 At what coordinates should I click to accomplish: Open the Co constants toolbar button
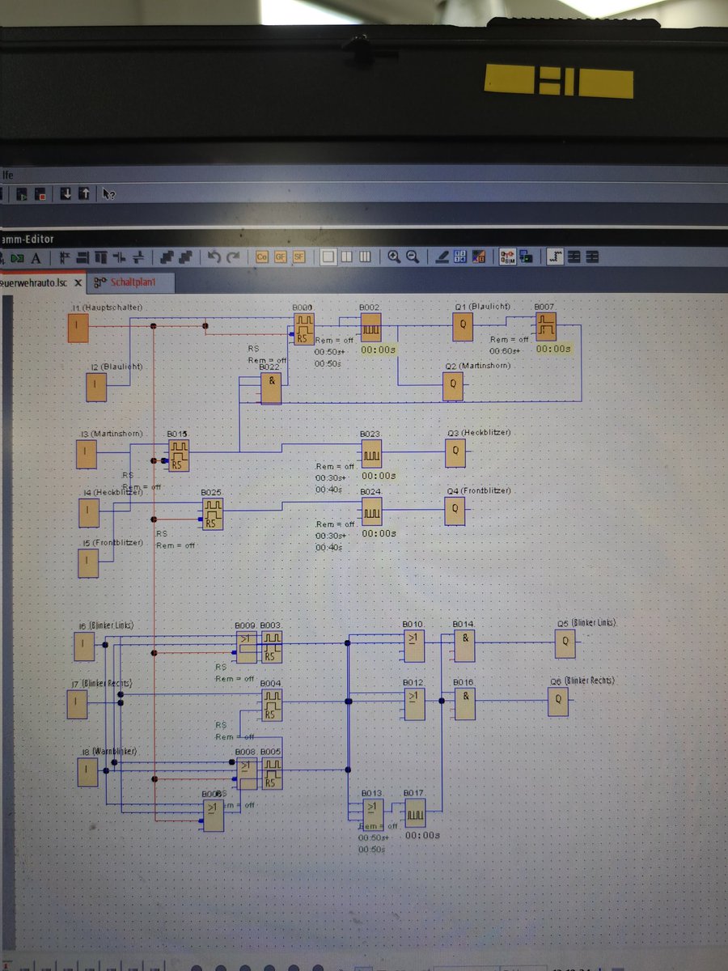261,257
